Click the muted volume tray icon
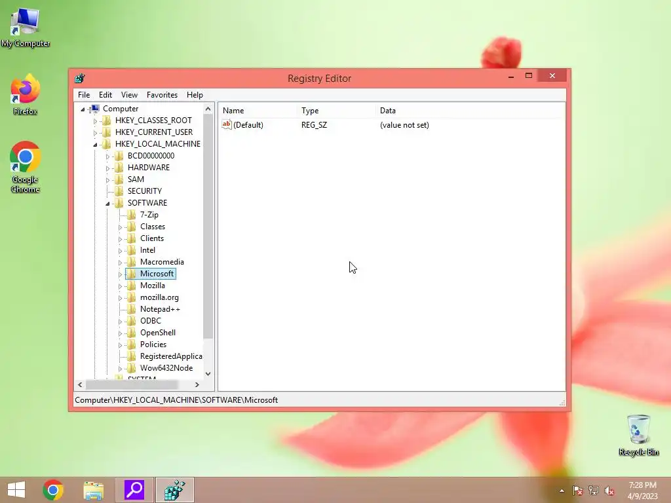Image resolution: width=671 pixels, height=503 pixels. tap(609, 491)
